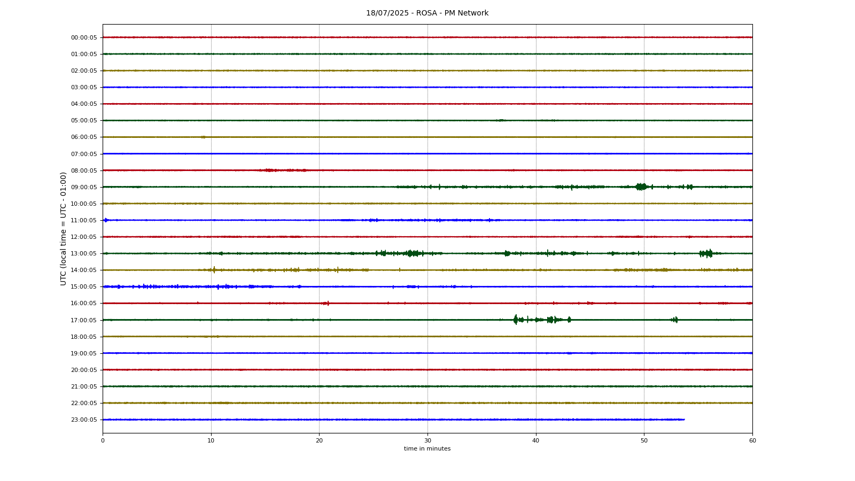
Task: Click the x-axis tick label 30
Action: tap(428, 440)
